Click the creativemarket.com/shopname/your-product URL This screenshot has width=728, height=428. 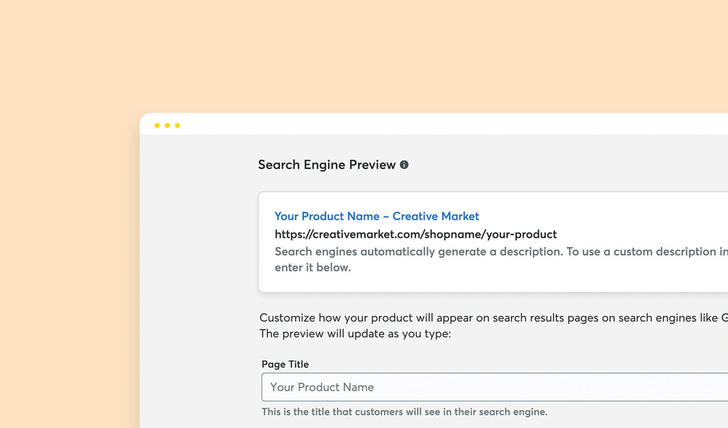coord(415,234)
